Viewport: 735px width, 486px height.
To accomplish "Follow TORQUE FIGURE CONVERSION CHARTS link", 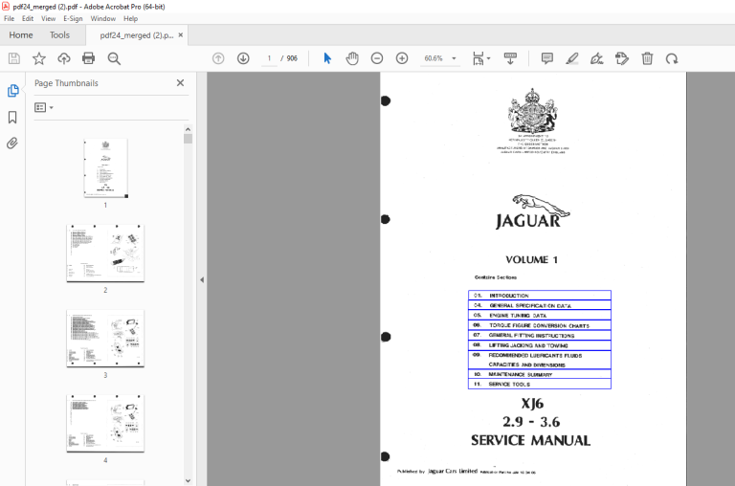I will (x=540, y=325).
